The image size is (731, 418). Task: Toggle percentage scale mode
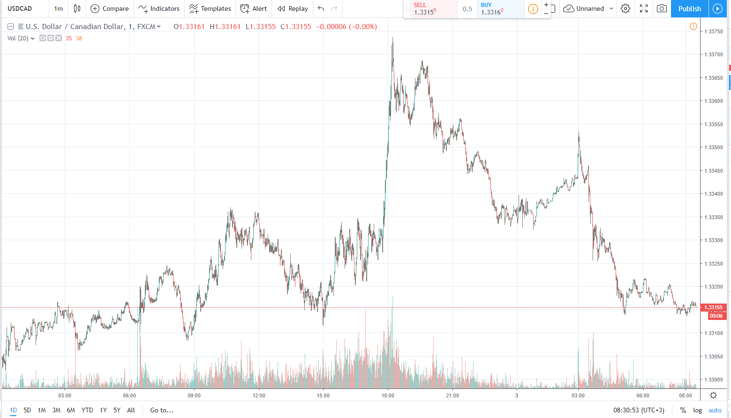683,410
